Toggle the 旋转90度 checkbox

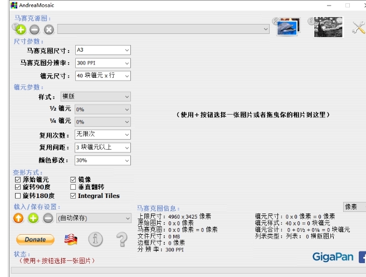point(18,187)
